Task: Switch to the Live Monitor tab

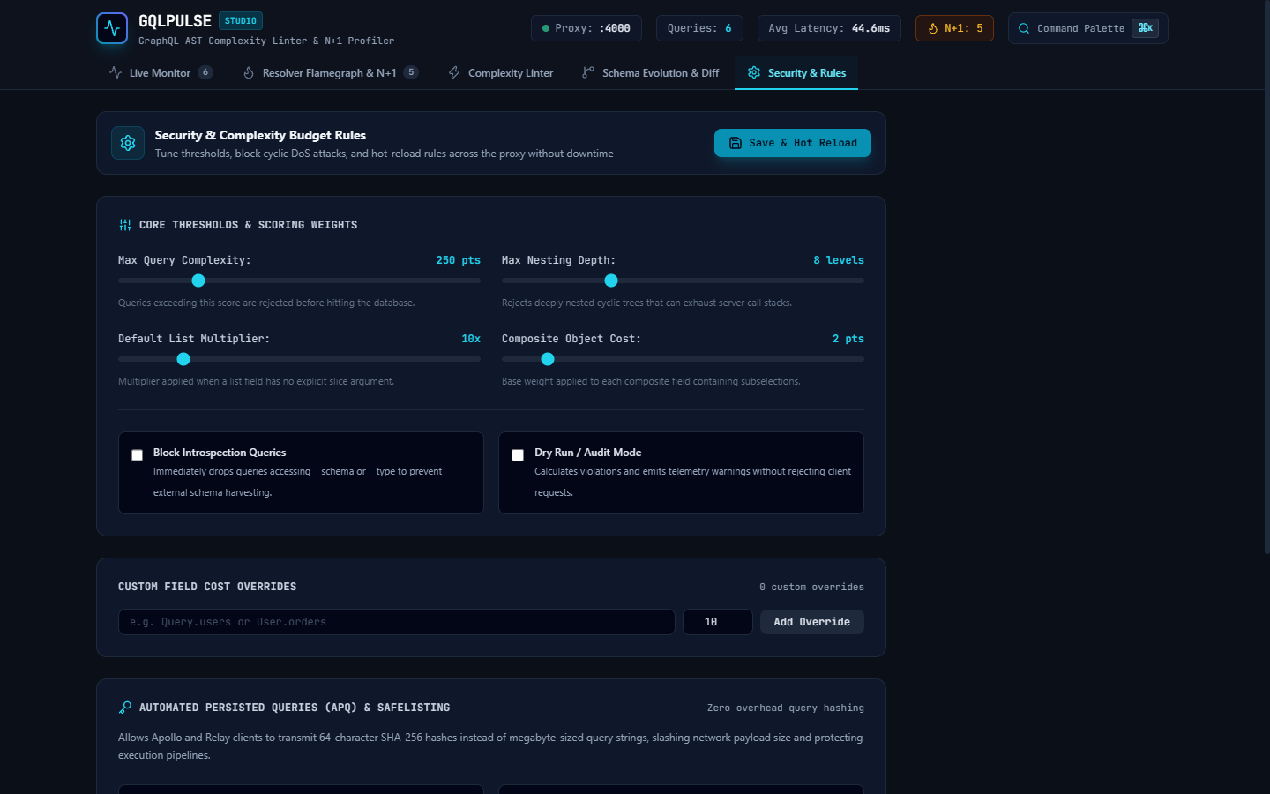Action: 161,72
